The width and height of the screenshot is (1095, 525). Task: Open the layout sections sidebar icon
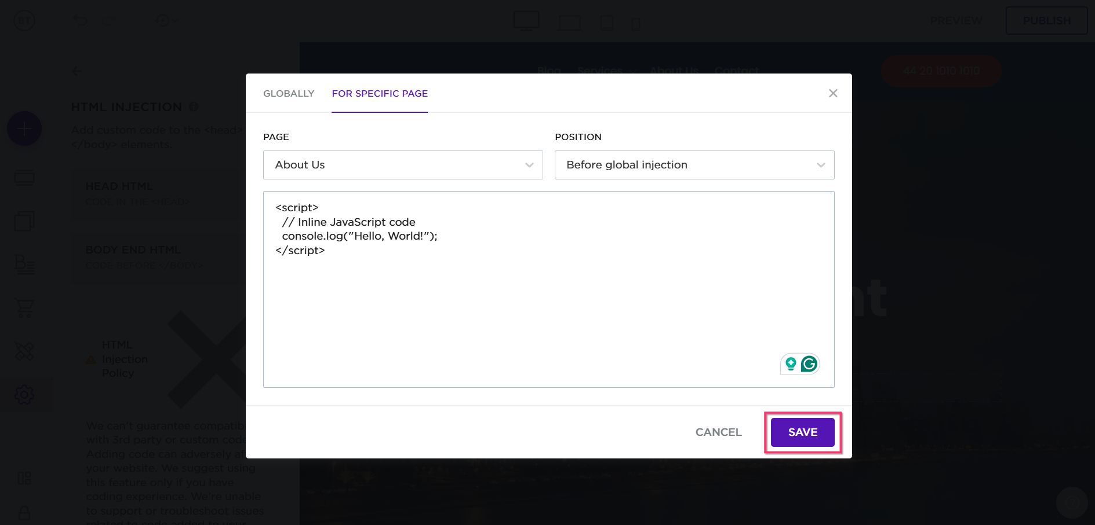(24, 178)
